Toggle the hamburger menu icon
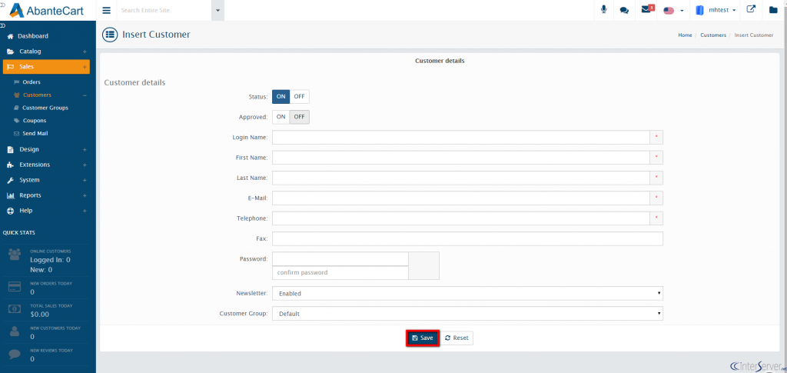The height and width of the screenshot is (373, 787). (x=106, y=10)
